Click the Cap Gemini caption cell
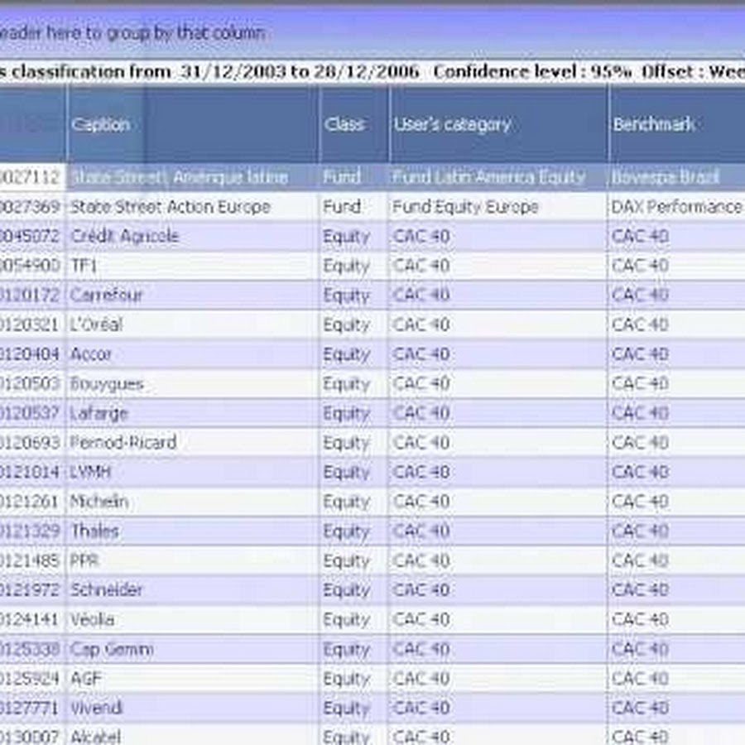Viewport: 745px width, 745px height. (x=112, y=649)
